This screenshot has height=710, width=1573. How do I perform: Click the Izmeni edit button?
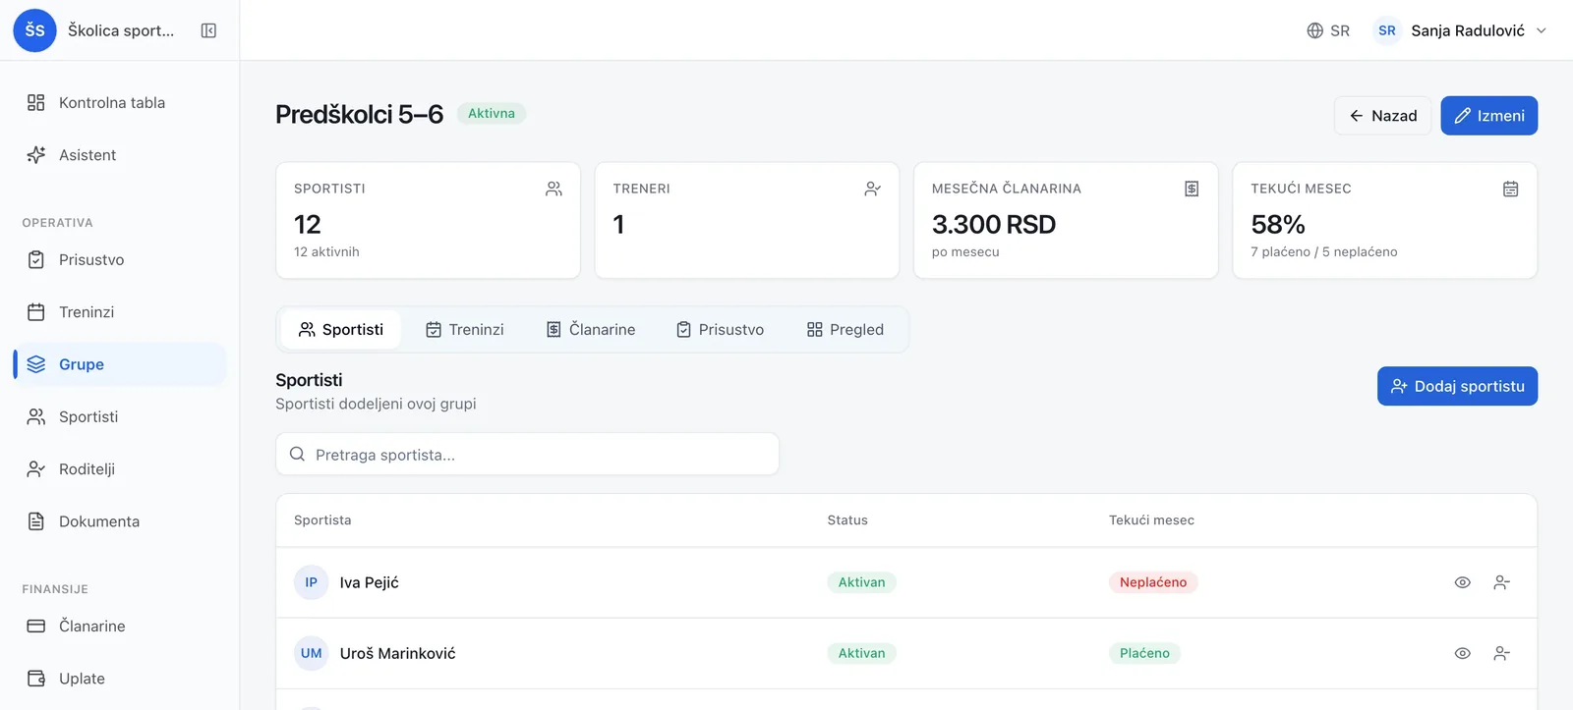coord(1488,116)
